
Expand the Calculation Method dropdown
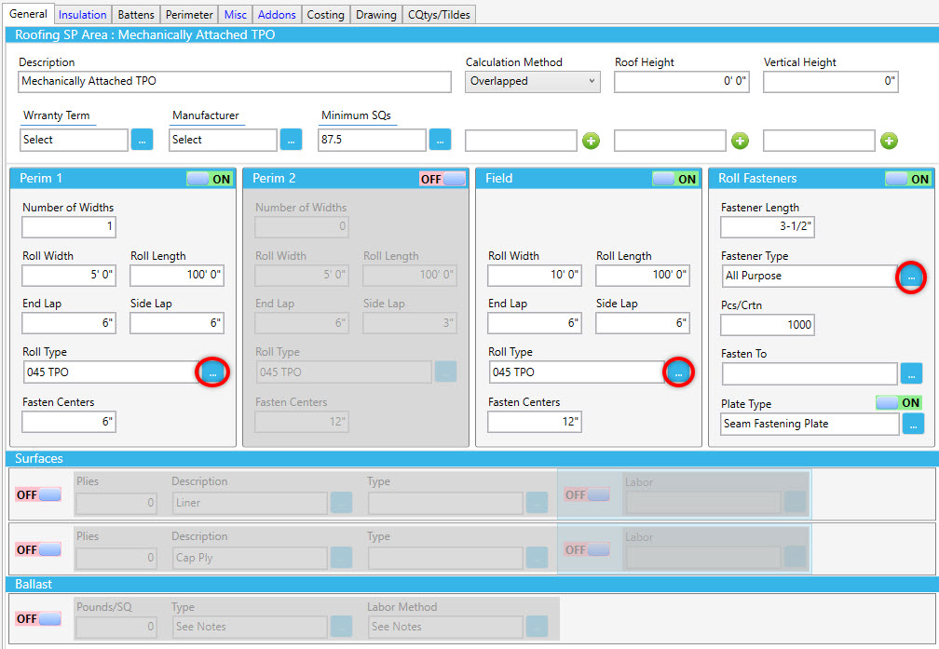tap(533, 82)
